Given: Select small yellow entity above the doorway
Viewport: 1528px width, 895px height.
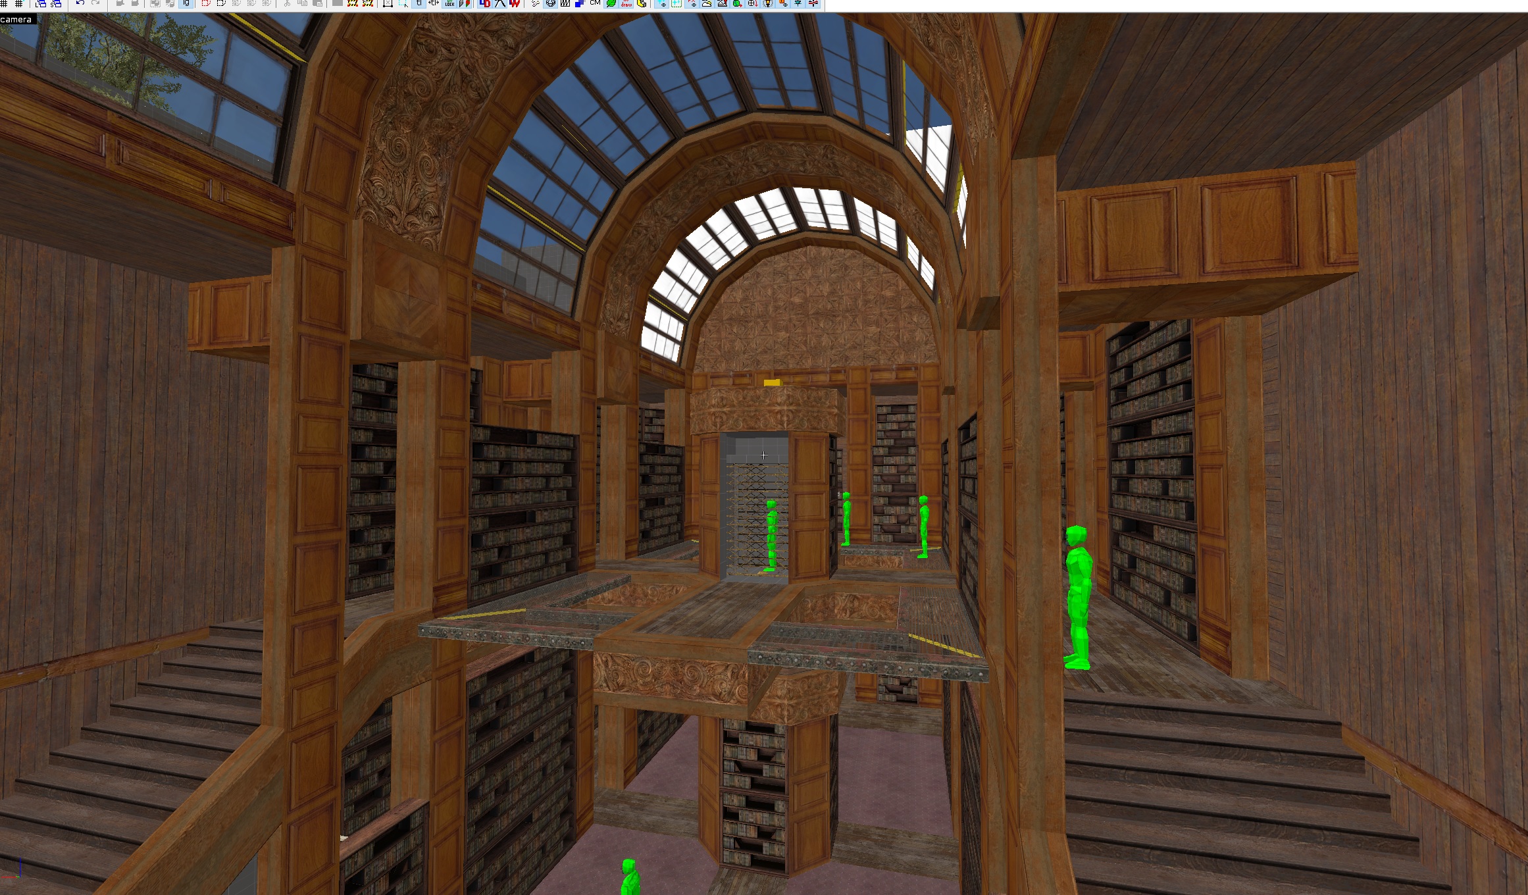Looking at the screenshot, I should coord(772,382).
